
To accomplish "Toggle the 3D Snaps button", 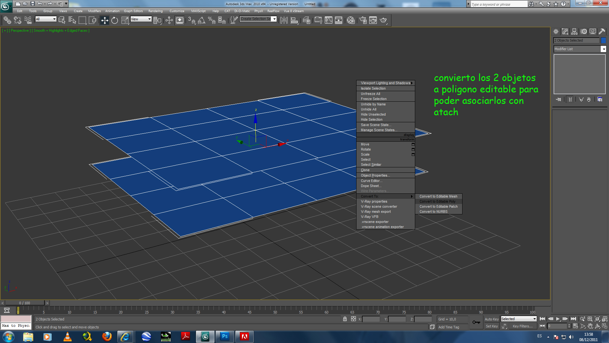I will [x=191, y=21].
